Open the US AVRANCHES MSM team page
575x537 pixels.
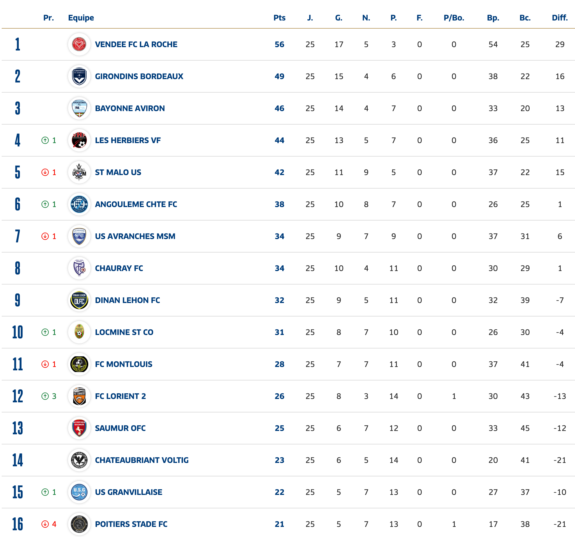(x=135, y=236)
